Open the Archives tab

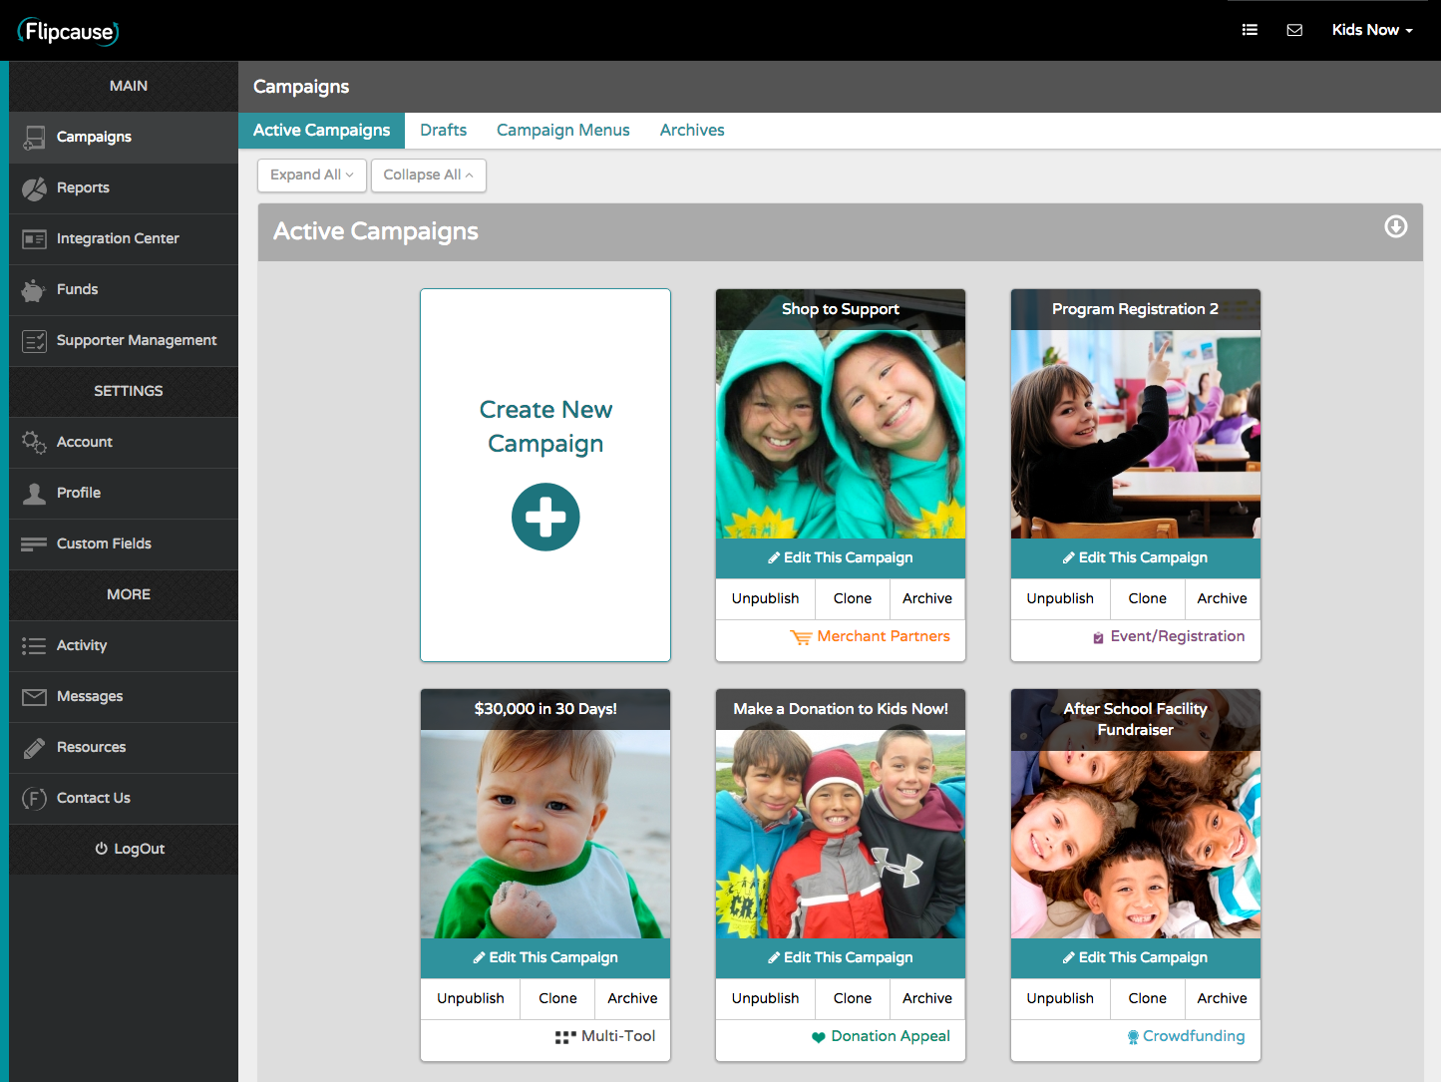691,130
